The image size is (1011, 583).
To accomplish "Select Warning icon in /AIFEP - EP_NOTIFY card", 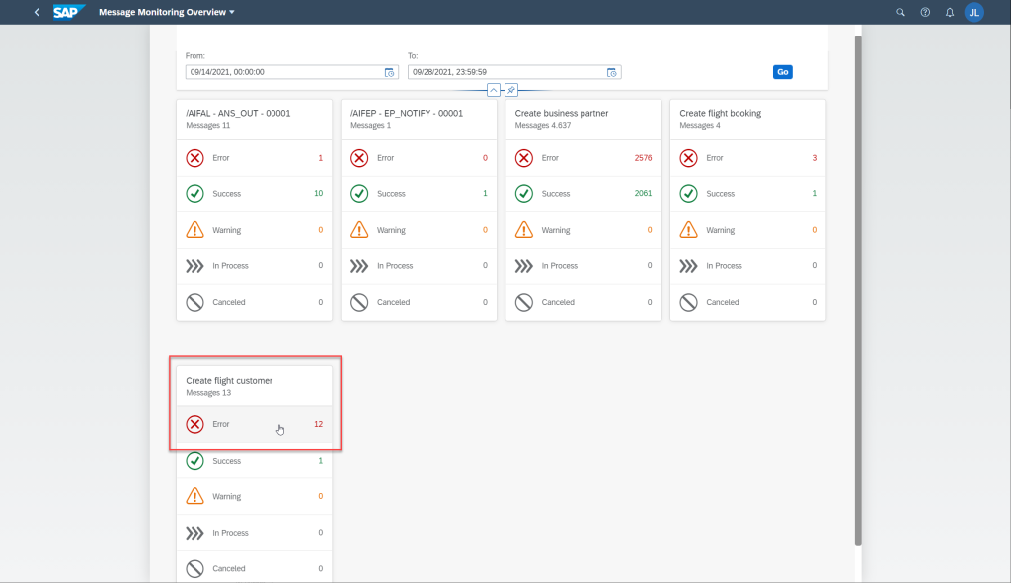I will (x=359, y=230).
